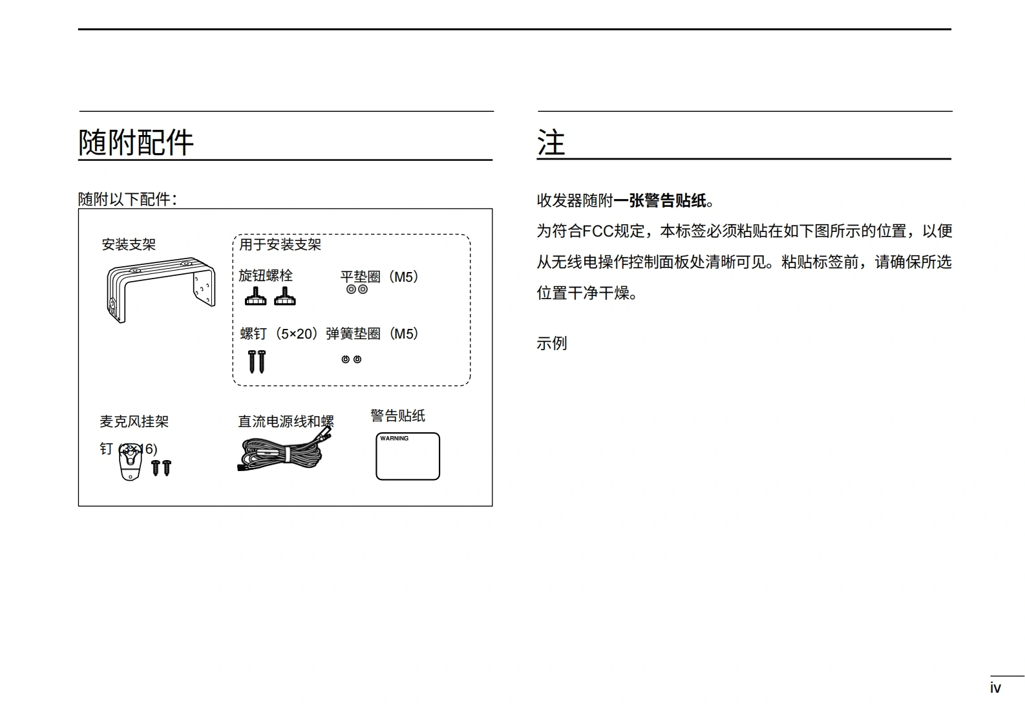Click the page number iv
The image size is (1025, 725).
click(x=995, y=688)
